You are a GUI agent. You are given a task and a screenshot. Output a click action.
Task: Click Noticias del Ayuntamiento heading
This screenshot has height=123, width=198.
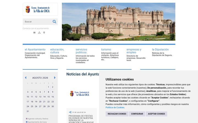click(83, 74)
